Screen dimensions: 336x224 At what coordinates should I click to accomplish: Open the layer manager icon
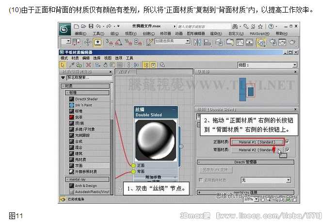pyautogui.click(x=219, y=42)
